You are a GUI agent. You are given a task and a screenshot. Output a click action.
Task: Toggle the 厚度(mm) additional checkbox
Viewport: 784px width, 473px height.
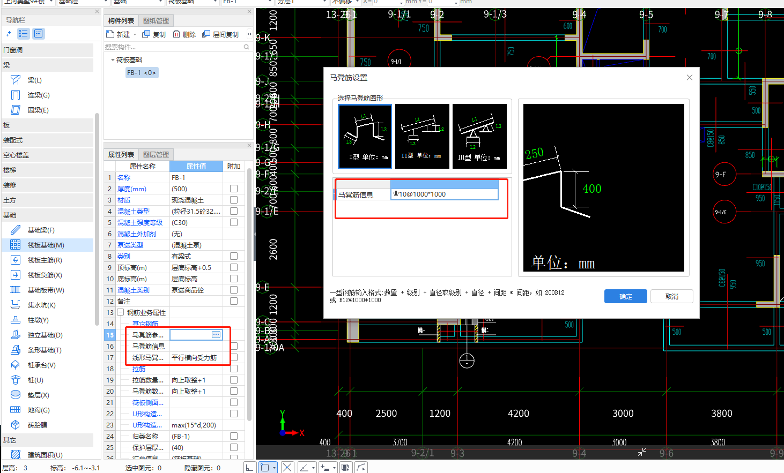coord(234,189)
